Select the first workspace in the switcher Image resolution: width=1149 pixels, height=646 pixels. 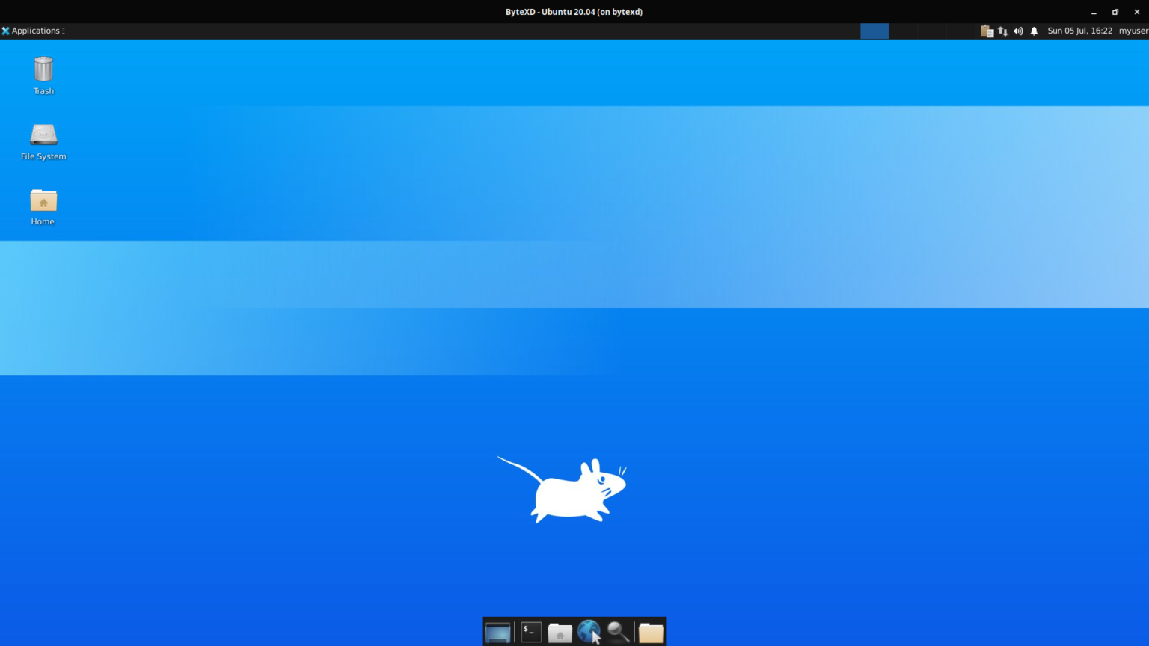coord(874,31)
